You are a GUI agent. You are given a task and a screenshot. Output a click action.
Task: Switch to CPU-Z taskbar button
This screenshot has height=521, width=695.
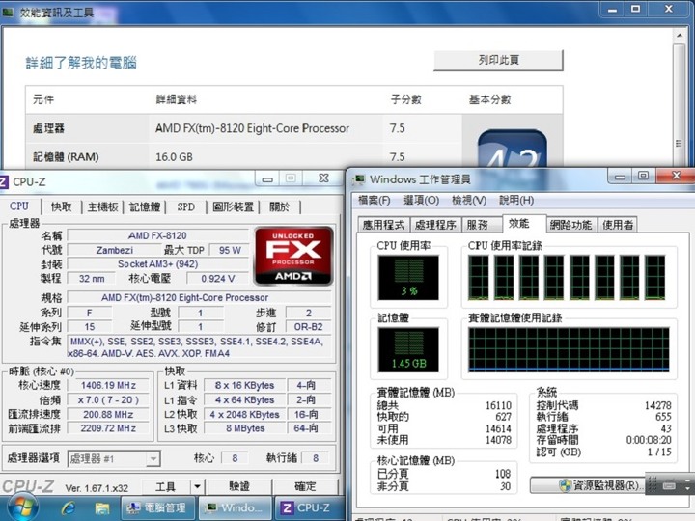310,507
